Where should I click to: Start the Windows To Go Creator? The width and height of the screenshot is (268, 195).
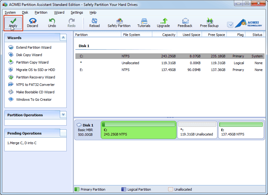pyautogui.click(x=34, y=100)
